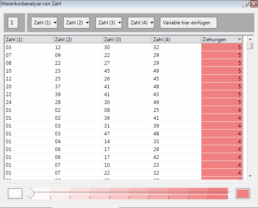Select row 08 22 27 29

point(123,63)
